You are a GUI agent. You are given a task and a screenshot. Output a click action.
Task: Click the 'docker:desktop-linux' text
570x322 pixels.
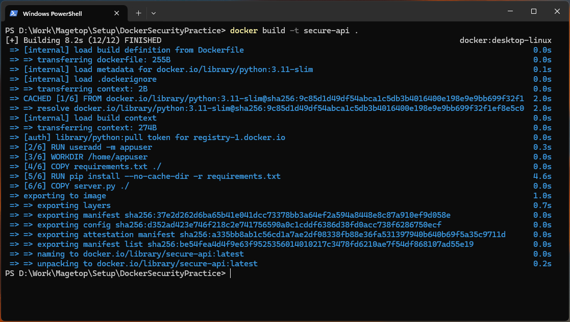point(505,40)
